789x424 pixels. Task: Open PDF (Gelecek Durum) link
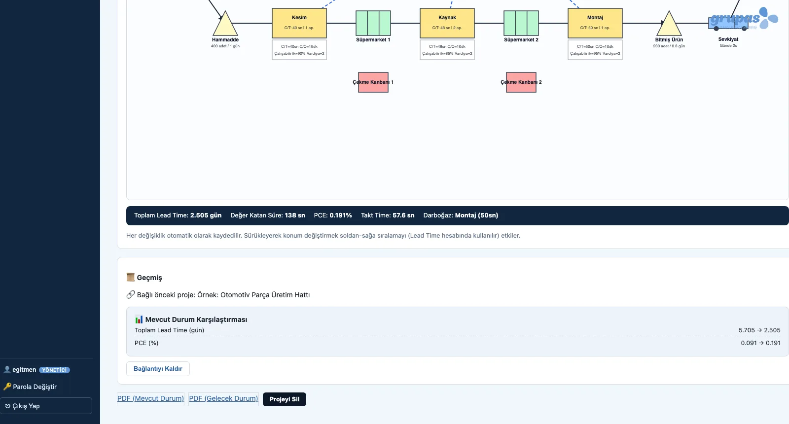tap(223, 398)
